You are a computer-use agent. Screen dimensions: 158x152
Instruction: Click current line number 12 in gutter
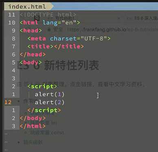tap(8, 102)
